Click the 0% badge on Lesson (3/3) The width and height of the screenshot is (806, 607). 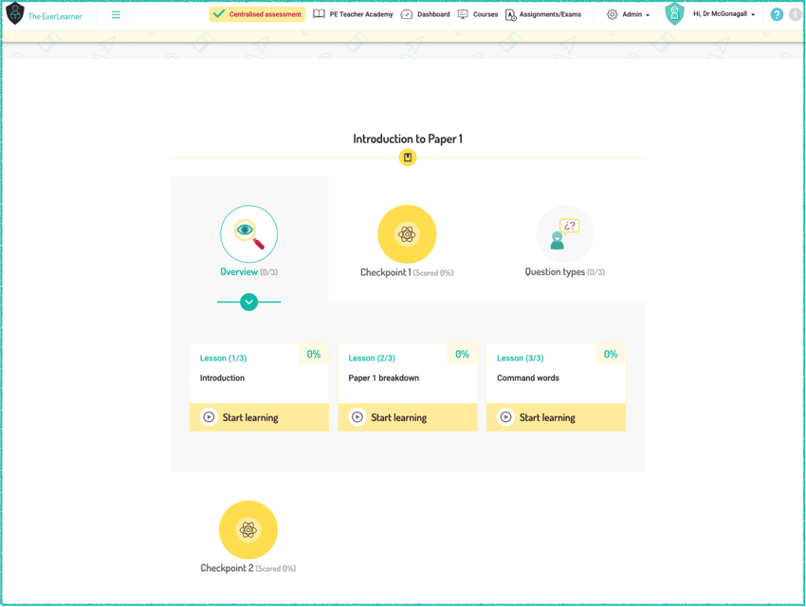[x=611, y=354]
